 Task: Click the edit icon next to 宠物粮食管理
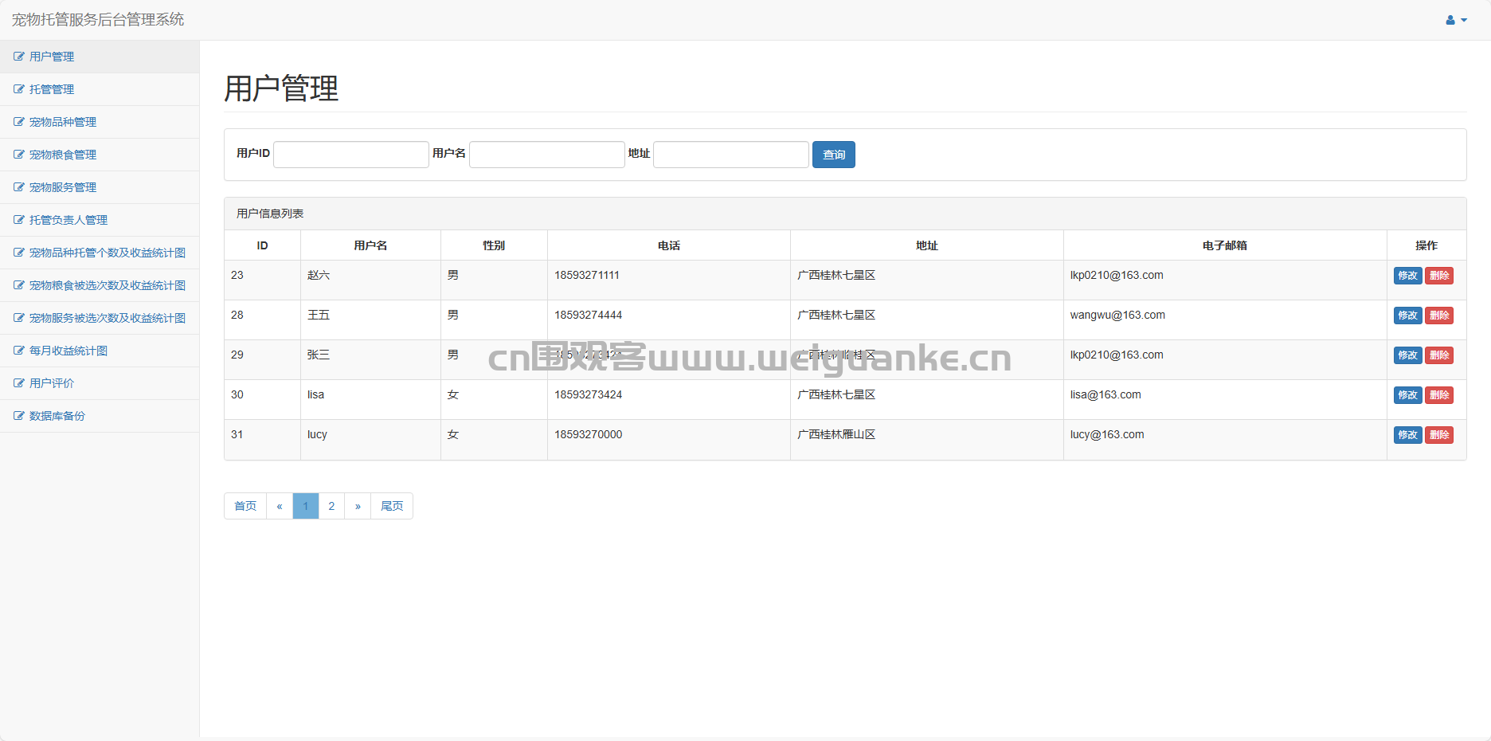(19, 155)
